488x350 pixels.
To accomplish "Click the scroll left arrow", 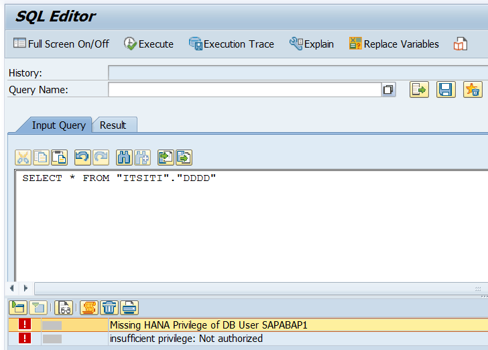I will coord(12,288).
